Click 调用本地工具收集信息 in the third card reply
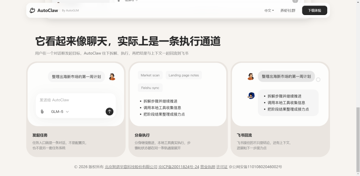Screen dimensions: 360x176 coord(286,103)
